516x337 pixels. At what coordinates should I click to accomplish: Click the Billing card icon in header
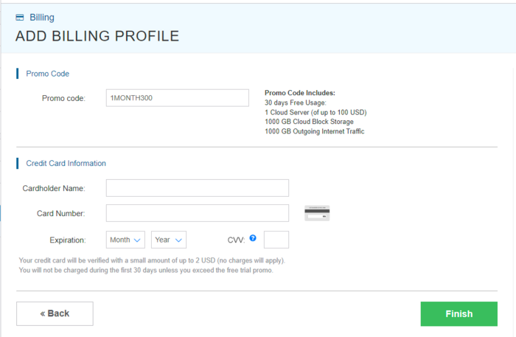click(20, 17)
